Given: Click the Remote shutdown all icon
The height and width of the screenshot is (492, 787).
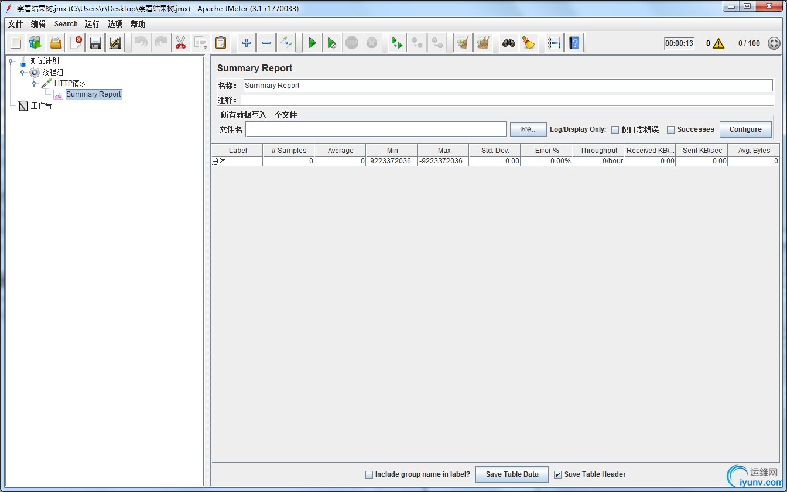Looking at the screenshot, I should 437,43.
